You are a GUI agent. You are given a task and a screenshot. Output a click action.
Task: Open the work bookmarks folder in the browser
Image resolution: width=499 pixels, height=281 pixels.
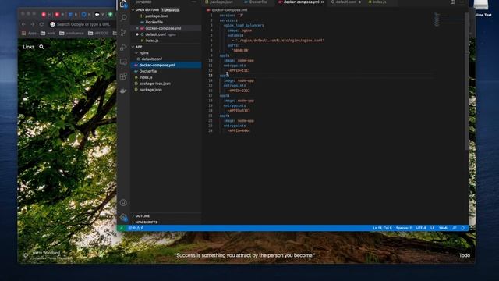pos(48,33)
